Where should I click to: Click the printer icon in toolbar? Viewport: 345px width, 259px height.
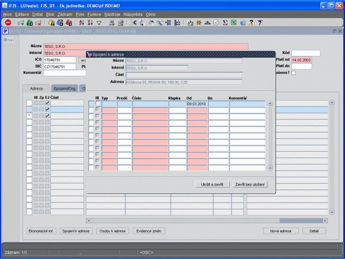click(111, 22)
